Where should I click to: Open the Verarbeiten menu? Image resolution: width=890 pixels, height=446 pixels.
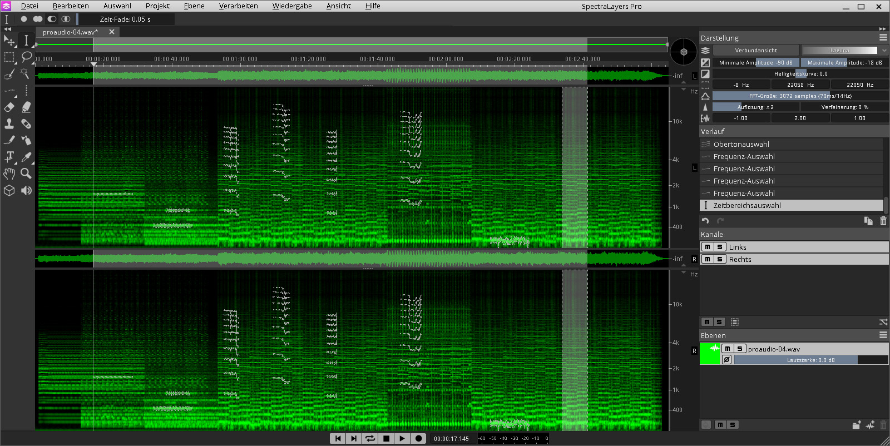[x=238, y=6]
